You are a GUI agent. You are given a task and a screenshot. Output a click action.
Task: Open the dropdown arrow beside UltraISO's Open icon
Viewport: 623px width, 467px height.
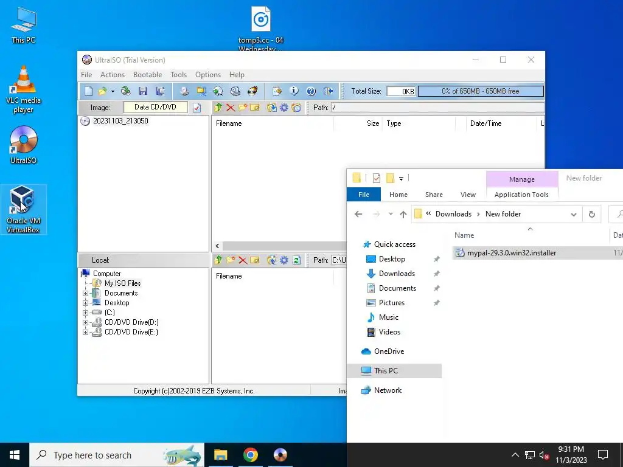coord(113,92)
